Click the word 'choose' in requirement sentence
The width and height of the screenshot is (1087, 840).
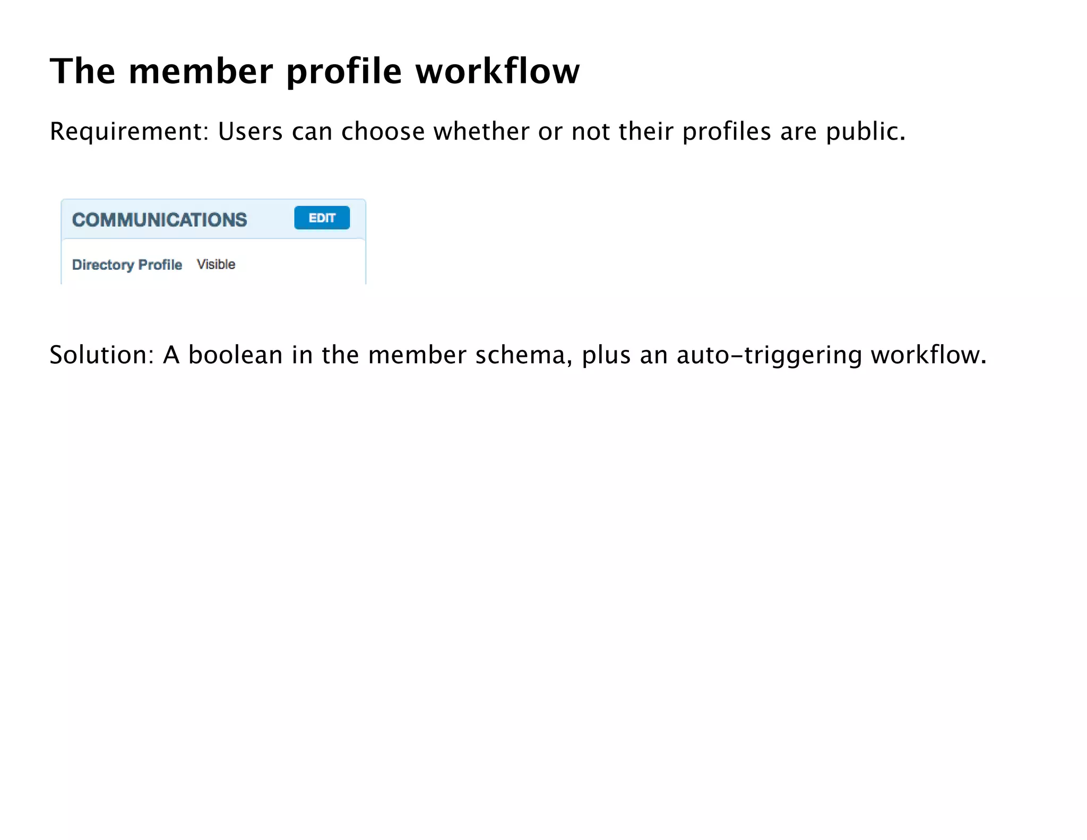[383, 131]
